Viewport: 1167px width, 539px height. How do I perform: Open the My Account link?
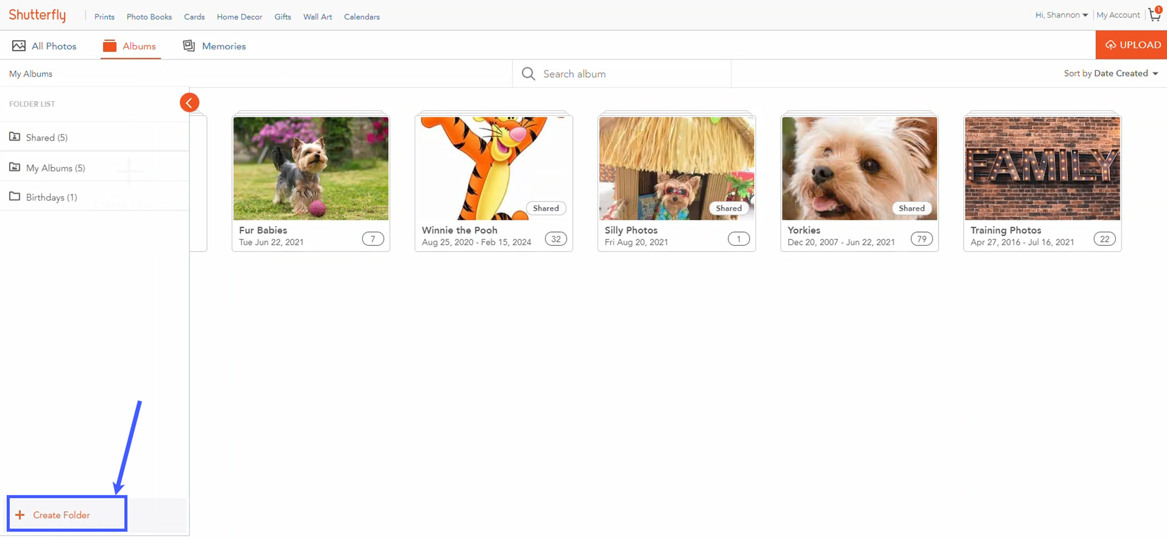pos(1117,14)
